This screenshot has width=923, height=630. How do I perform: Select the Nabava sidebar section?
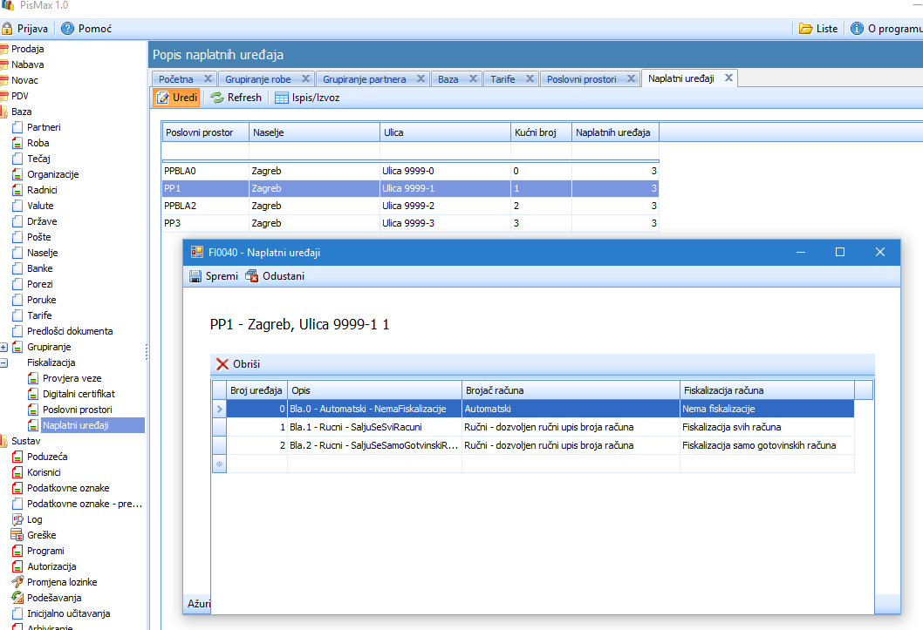click(x=28, y=64)
